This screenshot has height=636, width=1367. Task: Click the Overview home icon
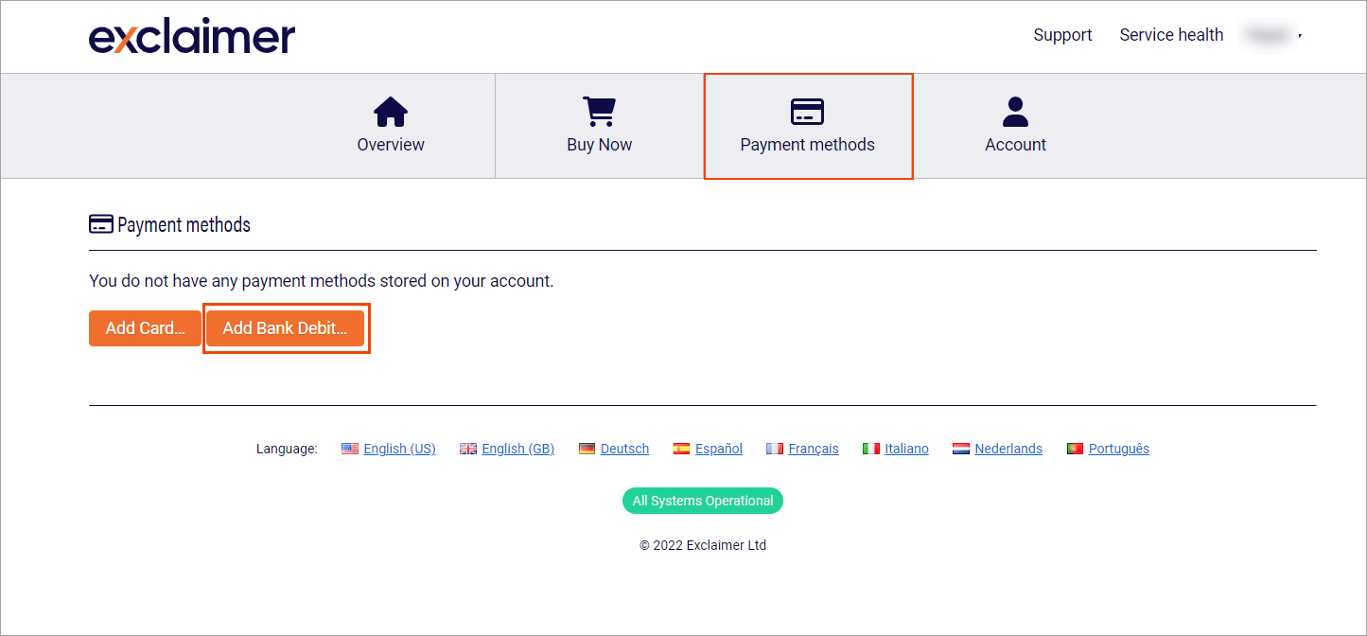391,112
